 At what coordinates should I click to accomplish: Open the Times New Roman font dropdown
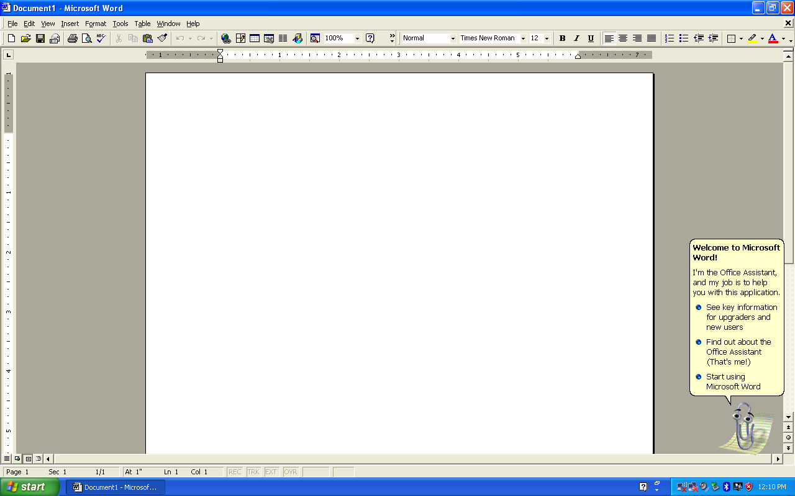click(x=523, y=38)
